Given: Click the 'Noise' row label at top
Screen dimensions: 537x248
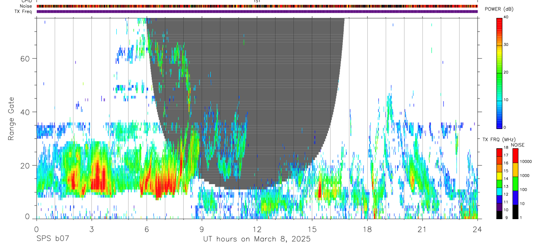Looking at the screenshot, I should point(26,6).
